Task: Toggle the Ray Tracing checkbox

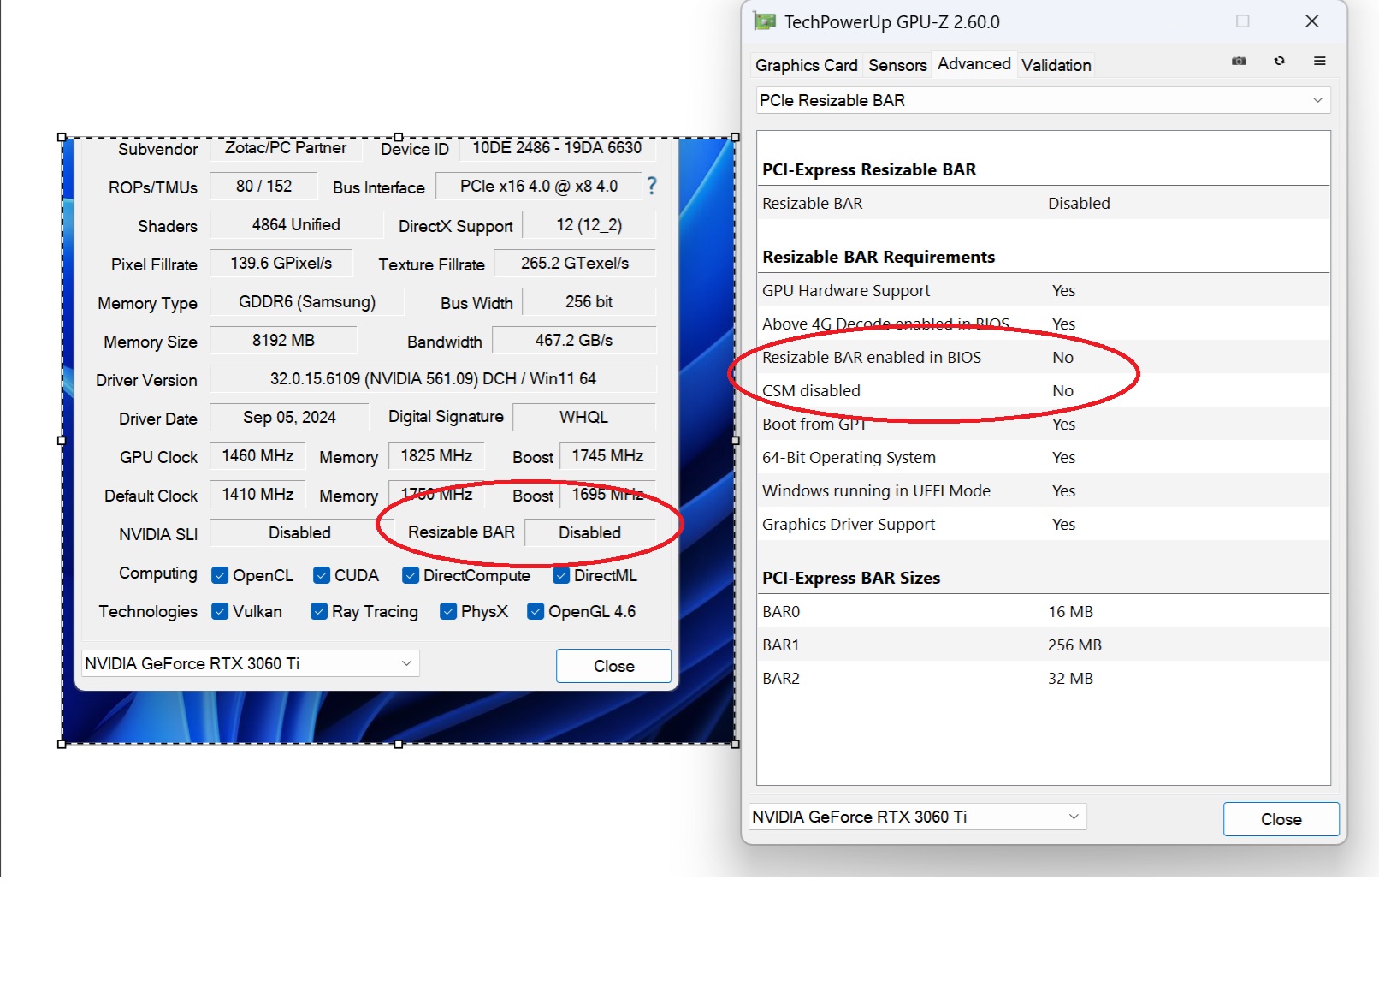Action: coord(319,611)
